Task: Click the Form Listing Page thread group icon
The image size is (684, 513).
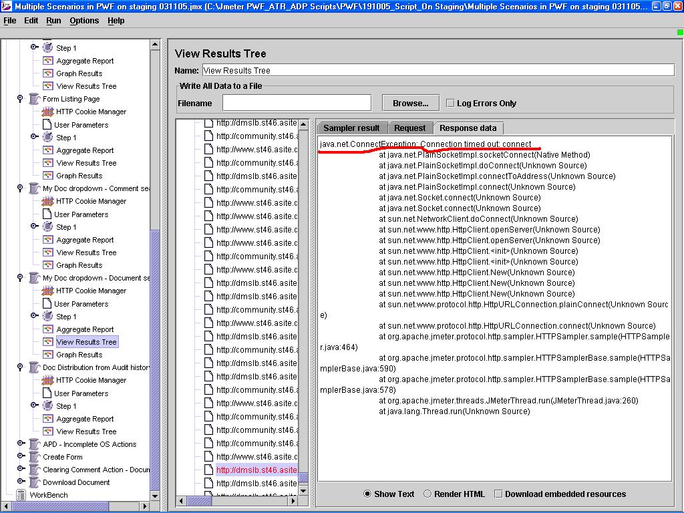Action: pyautogui.click(x=35, y=99)
